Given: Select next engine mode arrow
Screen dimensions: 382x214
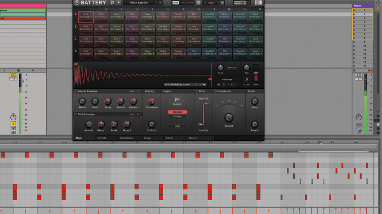Looking at the screenshot, I should (185, 101).
